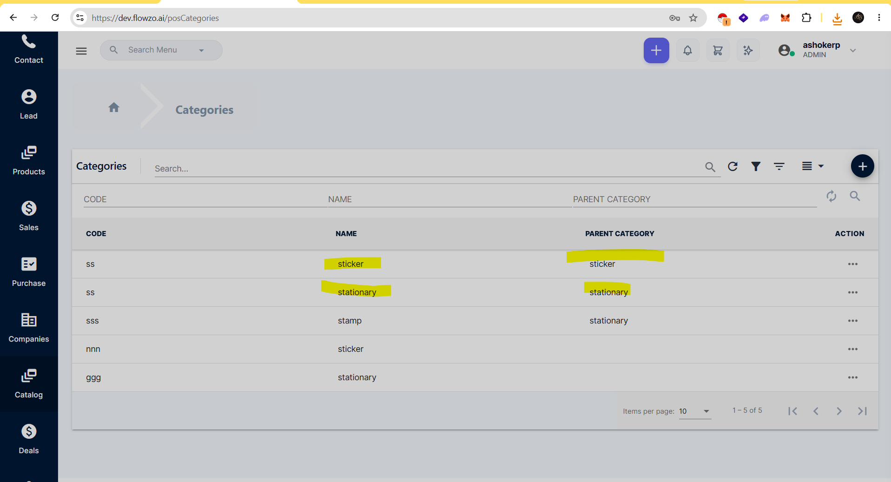Open the Purchase sidebar menu
The image size is (891, 482).
pyautogui.click(x=29, y=272)
